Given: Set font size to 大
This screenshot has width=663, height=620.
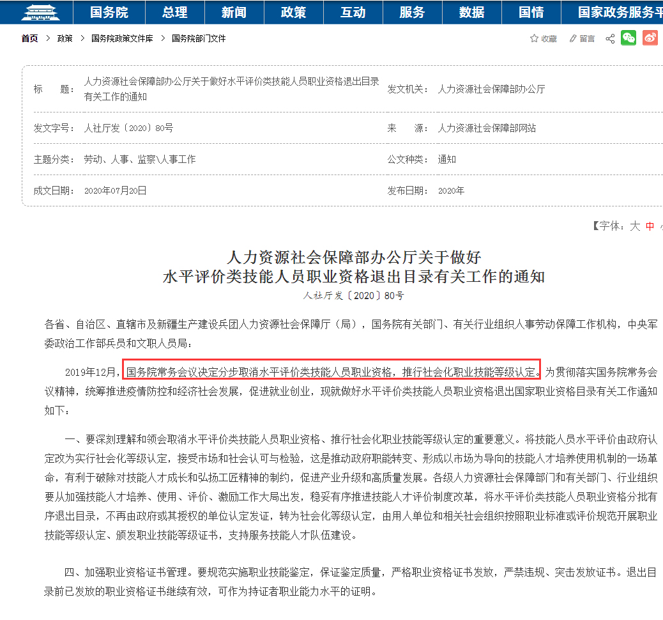Looking at the screenshot, I should click(x=635, y=226).
